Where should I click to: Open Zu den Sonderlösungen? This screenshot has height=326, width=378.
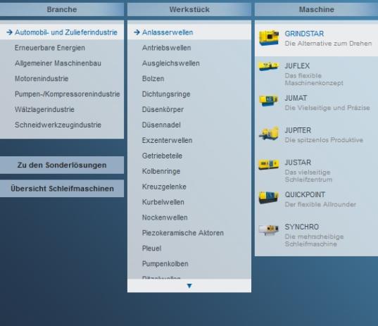click(62, 165)
